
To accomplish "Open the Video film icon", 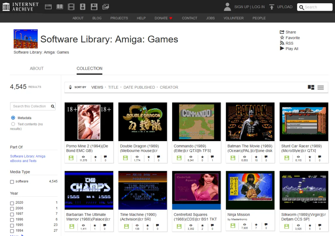I will pyautogui.click(x=71, y=7).
